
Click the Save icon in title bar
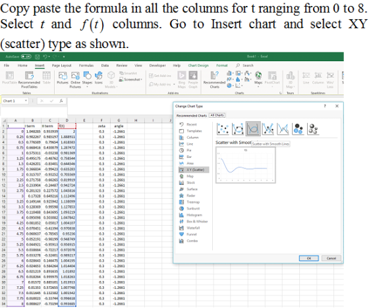pos(37,57)
